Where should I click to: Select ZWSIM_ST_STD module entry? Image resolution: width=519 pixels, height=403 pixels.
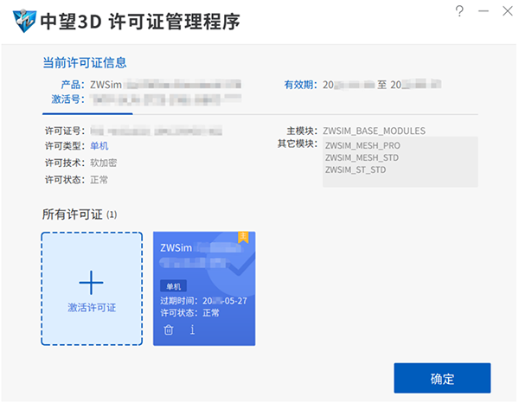pyautogui.click(x=356, y=170)
